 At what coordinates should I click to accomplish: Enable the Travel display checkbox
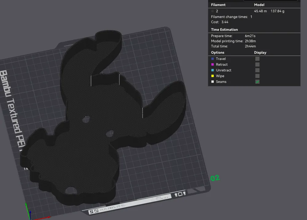[257, 59]
